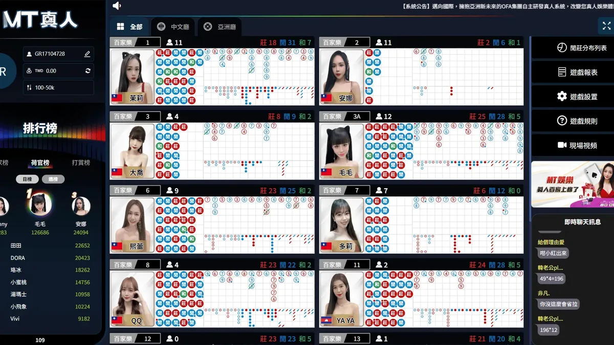
Task: Edit username GR17104728 pencil icon
Action: [x=87, y=54]
